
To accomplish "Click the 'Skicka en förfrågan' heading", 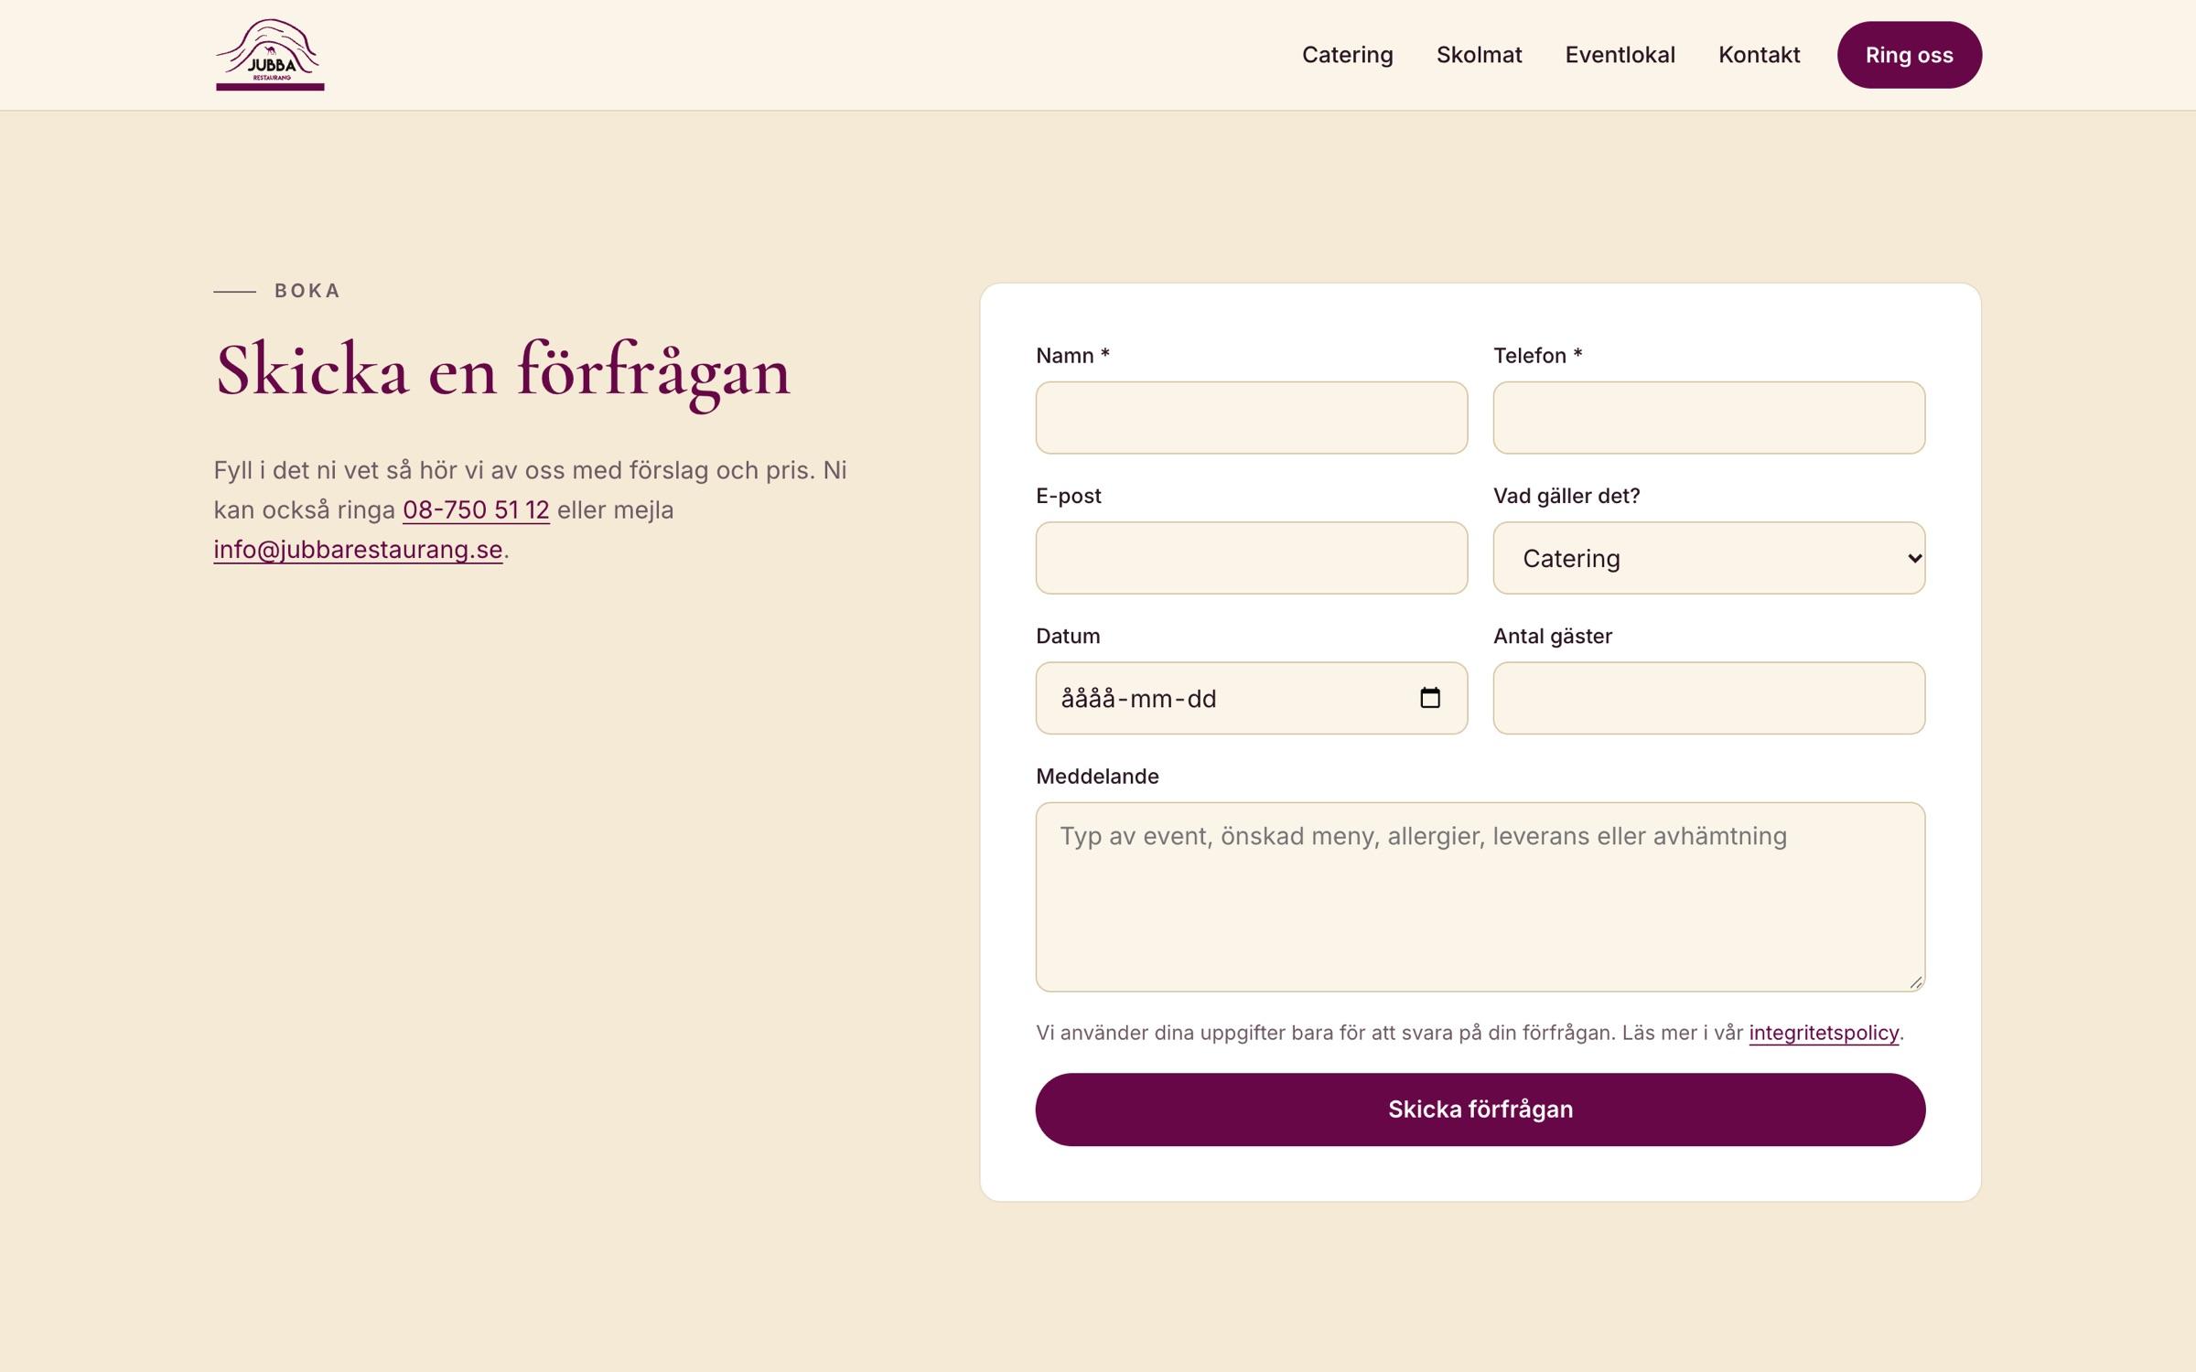I will [502, 371].
